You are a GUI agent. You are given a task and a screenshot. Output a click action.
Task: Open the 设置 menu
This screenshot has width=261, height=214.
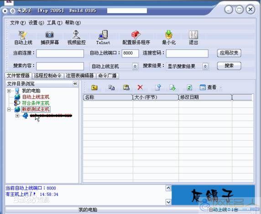point(36,23)
